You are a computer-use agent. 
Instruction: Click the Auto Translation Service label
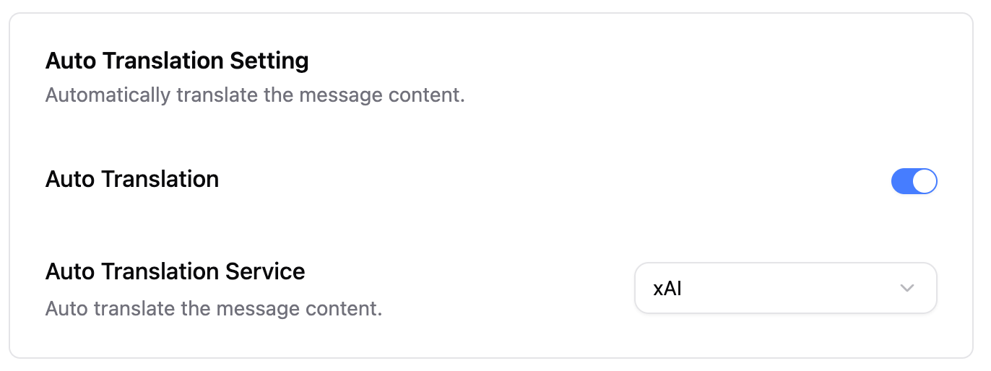pos(176,271)
